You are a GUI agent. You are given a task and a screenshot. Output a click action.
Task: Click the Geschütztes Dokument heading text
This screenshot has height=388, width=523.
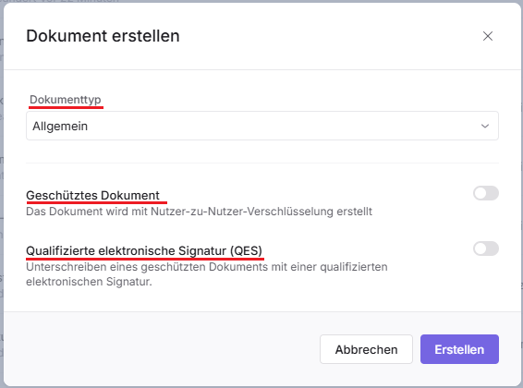coord(92,195)
